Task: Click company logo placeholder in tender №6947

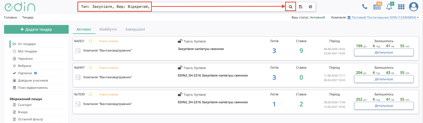Action: click(78, 77)
